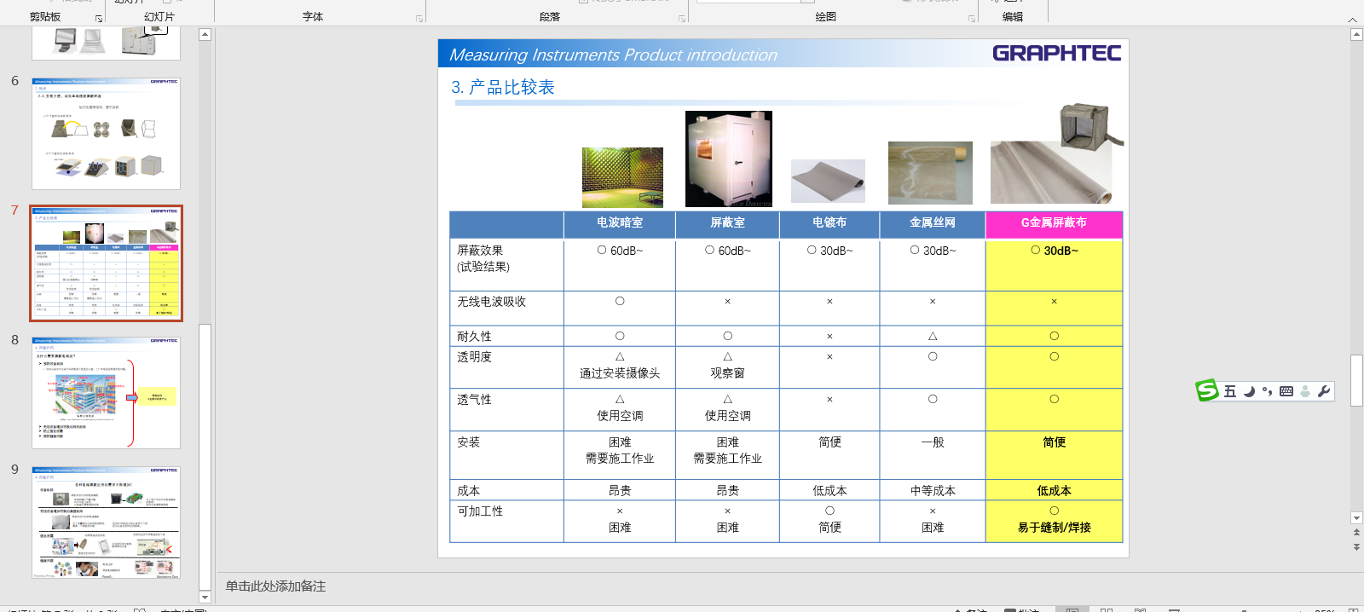Click the notes field 单击此处添加备注
The image size is (1364, 612).
(x=275, y=586)
